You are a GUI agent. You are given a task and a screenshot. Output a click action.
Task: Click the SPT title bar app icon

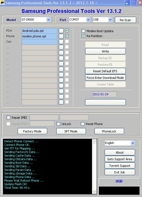pos(2,3)
